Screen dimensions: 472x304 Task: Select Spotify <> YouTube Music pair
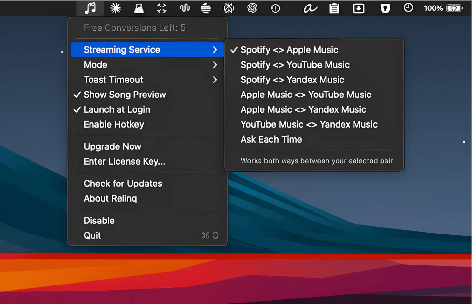click(x=295, y=65)
